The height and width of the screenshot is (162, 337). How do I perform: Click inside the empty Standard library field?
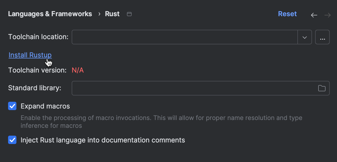pyautogui.click(x=182, y=88)
